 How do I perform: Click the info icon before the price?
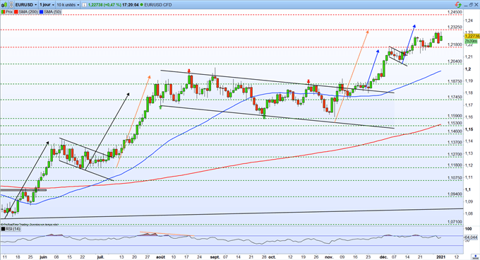[x=84, y=5]
